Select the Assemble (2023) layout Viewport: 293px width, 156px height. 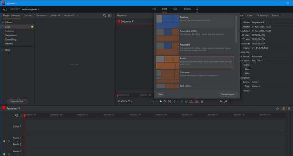195,35
